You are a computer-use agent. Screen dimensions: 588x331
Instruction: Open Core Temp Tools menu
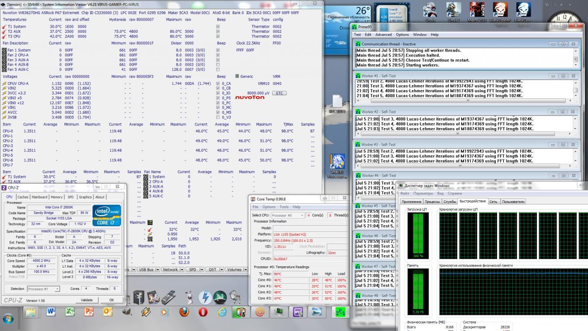(284, 207)
